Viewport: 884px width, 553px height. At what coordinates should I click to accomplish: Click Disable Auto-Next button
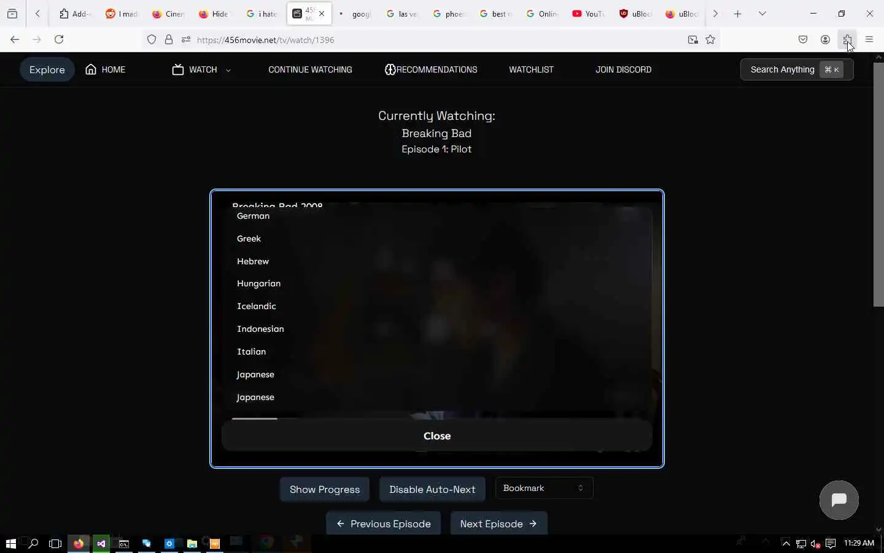tap(432, 489)
